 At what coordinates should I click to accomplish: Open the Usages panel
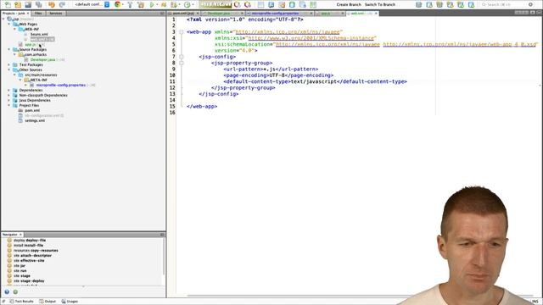pyautogui.click(x=70, y=302)
